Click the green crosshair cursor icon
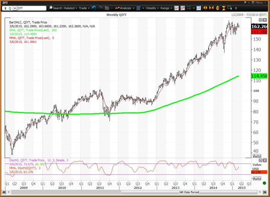 pyautogui.click(x=190, y=8)
